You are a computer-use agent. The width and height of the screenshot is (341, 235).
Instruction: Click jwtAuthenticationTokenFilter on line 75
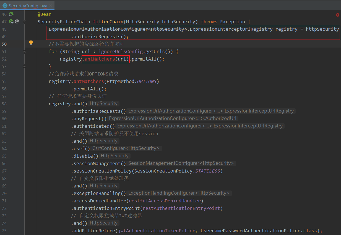(157, 231)
